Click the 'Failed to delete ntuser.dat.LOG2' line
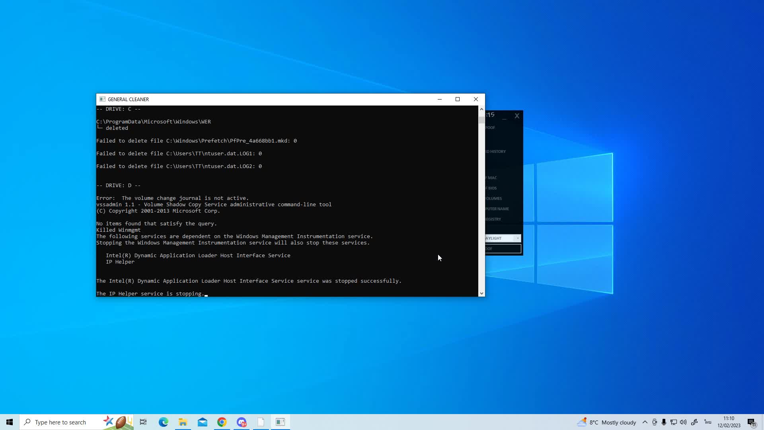This screenshot has width=764, height=430. tap(179, 166)
